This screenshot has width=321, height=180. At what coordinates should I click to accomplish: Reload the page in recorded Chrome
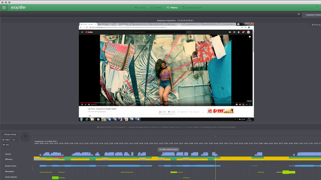click(87, 27)
